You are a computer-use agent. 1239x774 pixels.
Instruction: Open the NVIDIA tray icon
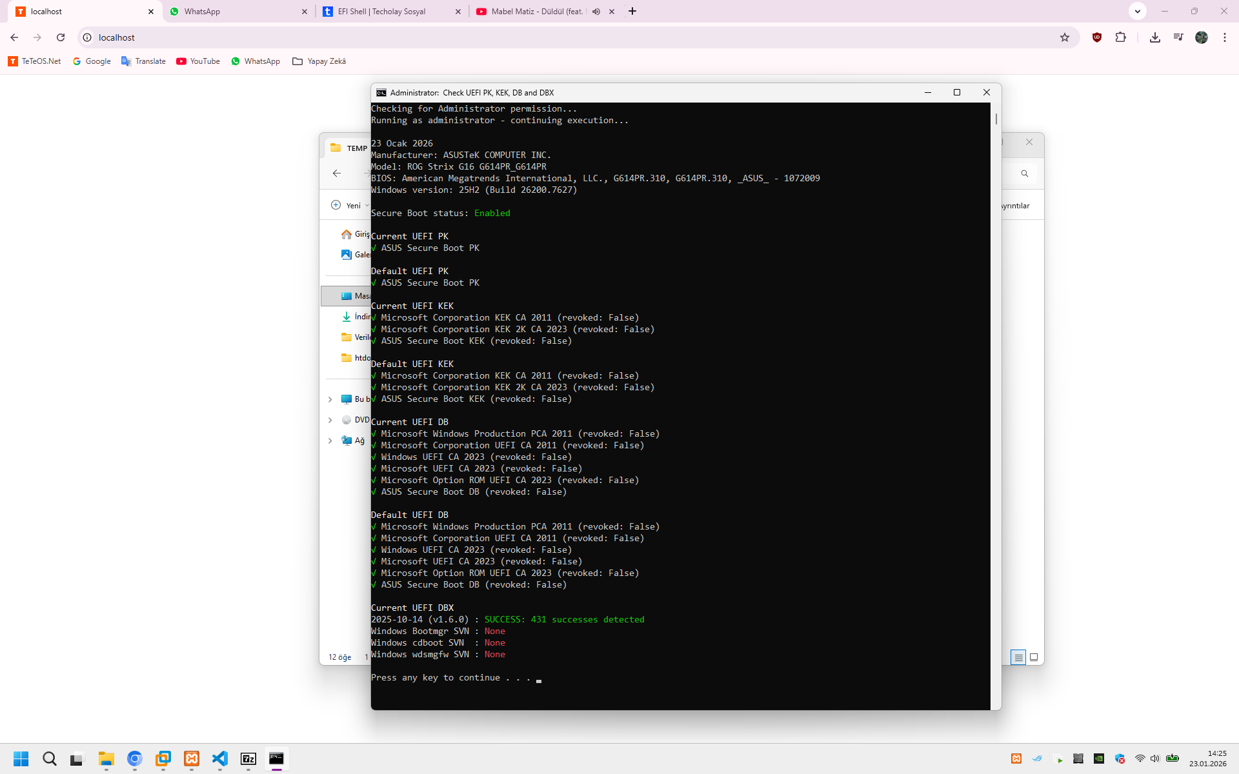click(x=1099, y=759)
